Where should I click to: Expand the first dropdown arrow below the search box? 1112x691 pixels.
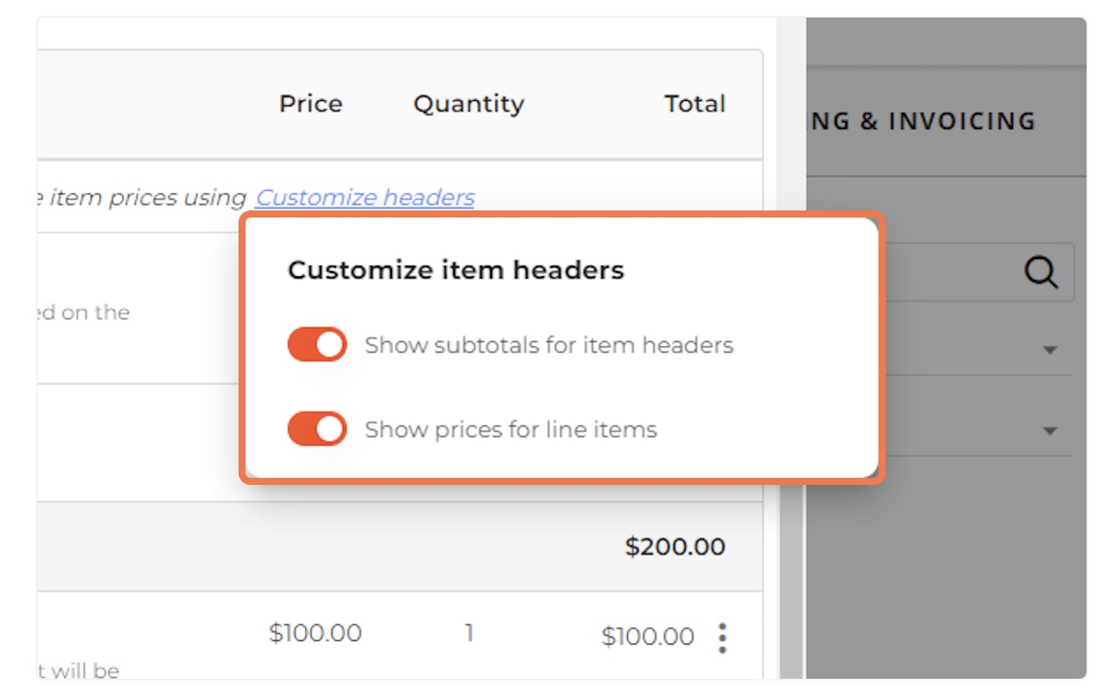1050,350
